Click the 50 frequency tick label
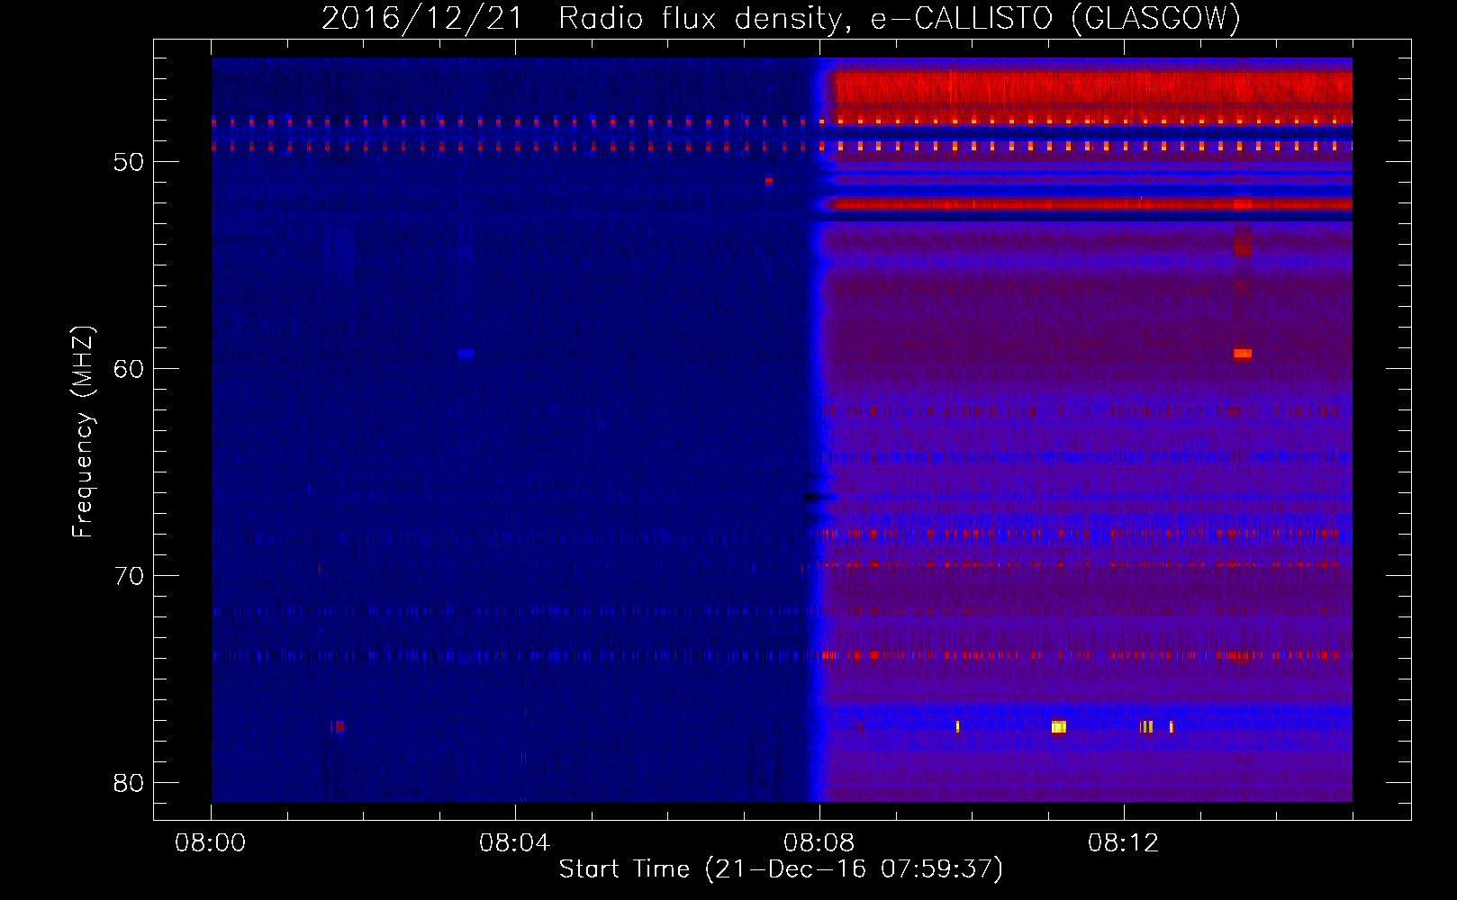1457x900 pixels. pos(129,162)
